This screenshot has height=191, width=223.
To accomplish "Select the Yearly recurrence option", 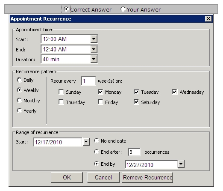I will [19, 110].
